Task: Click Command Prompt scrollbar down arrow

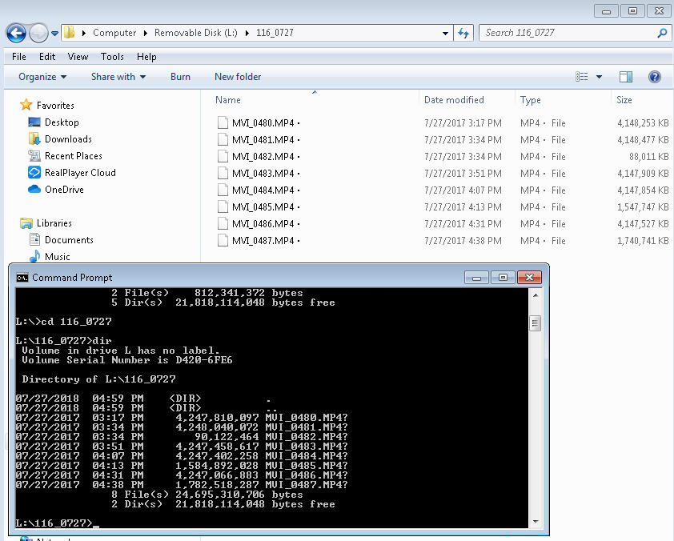Action: click(x=536, y=522)
